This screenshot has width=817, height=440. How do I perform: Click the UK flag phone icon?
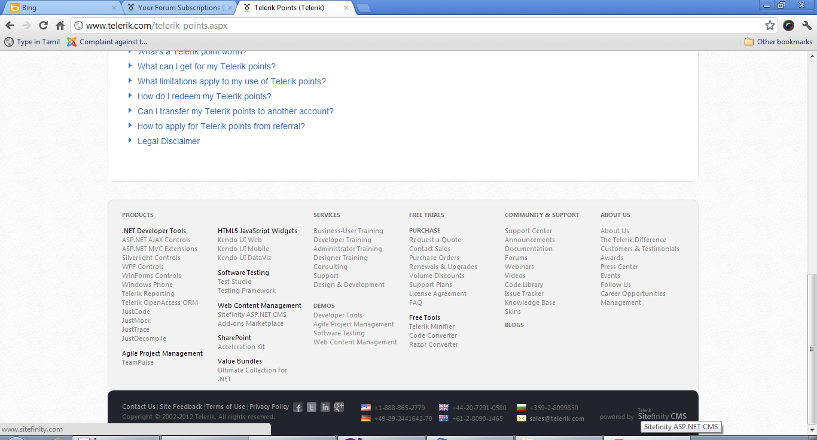pos(444,408)
